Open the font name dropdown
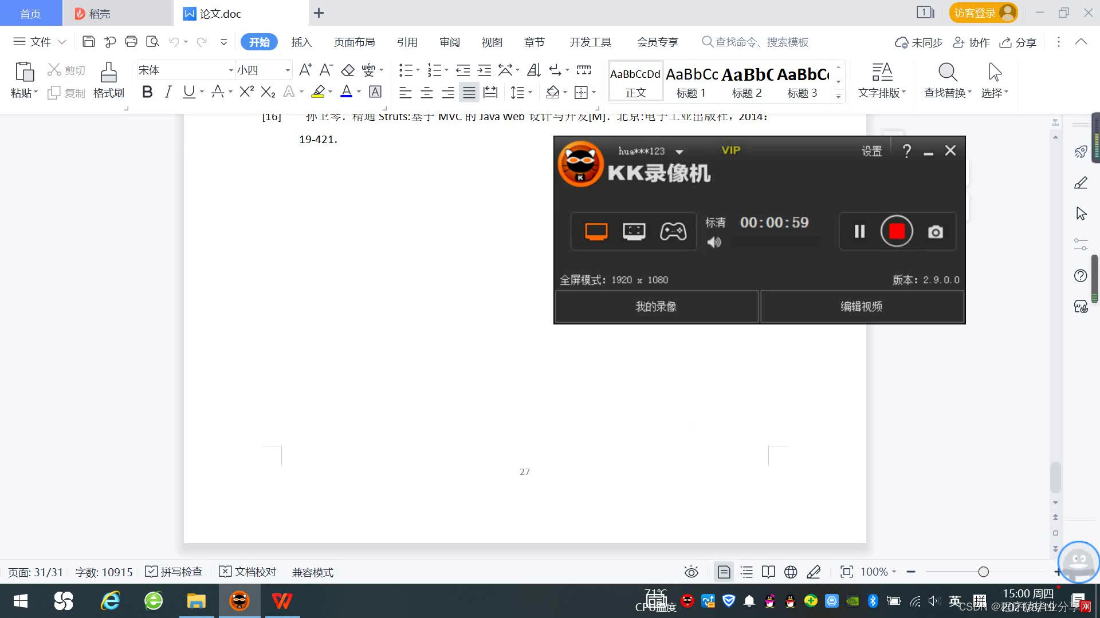Viewport: 1100px width, 618px height. (231, 70)
